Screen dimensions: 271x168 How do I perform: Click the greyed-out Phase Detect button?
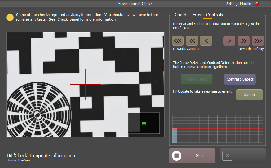[x=197, y=79]
